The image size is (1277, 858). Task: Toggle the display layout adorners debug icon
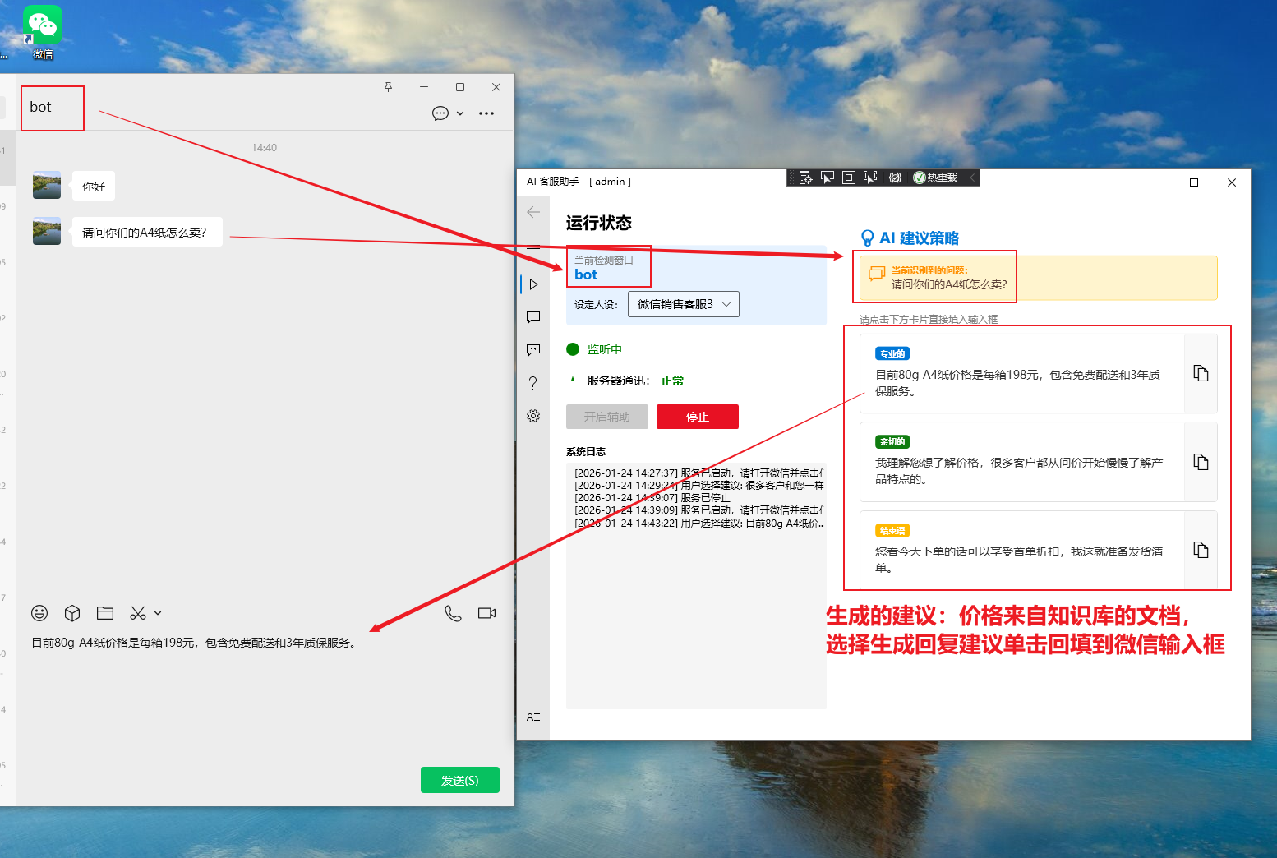[849, 178]
